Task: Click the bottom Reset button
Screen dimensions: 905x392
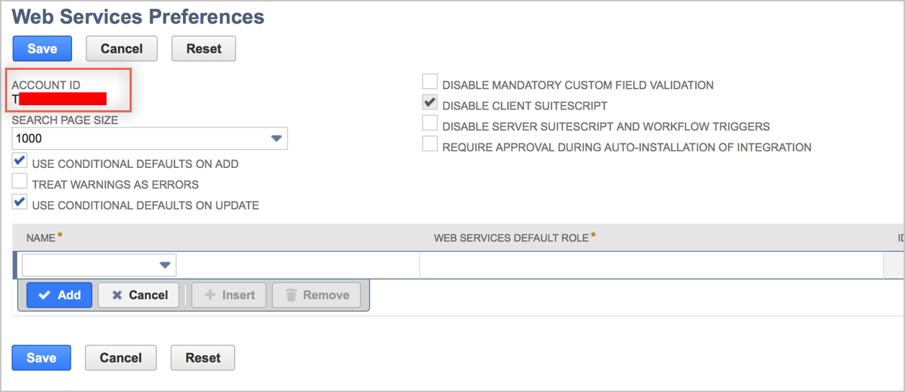Action: tap(203, 358)
